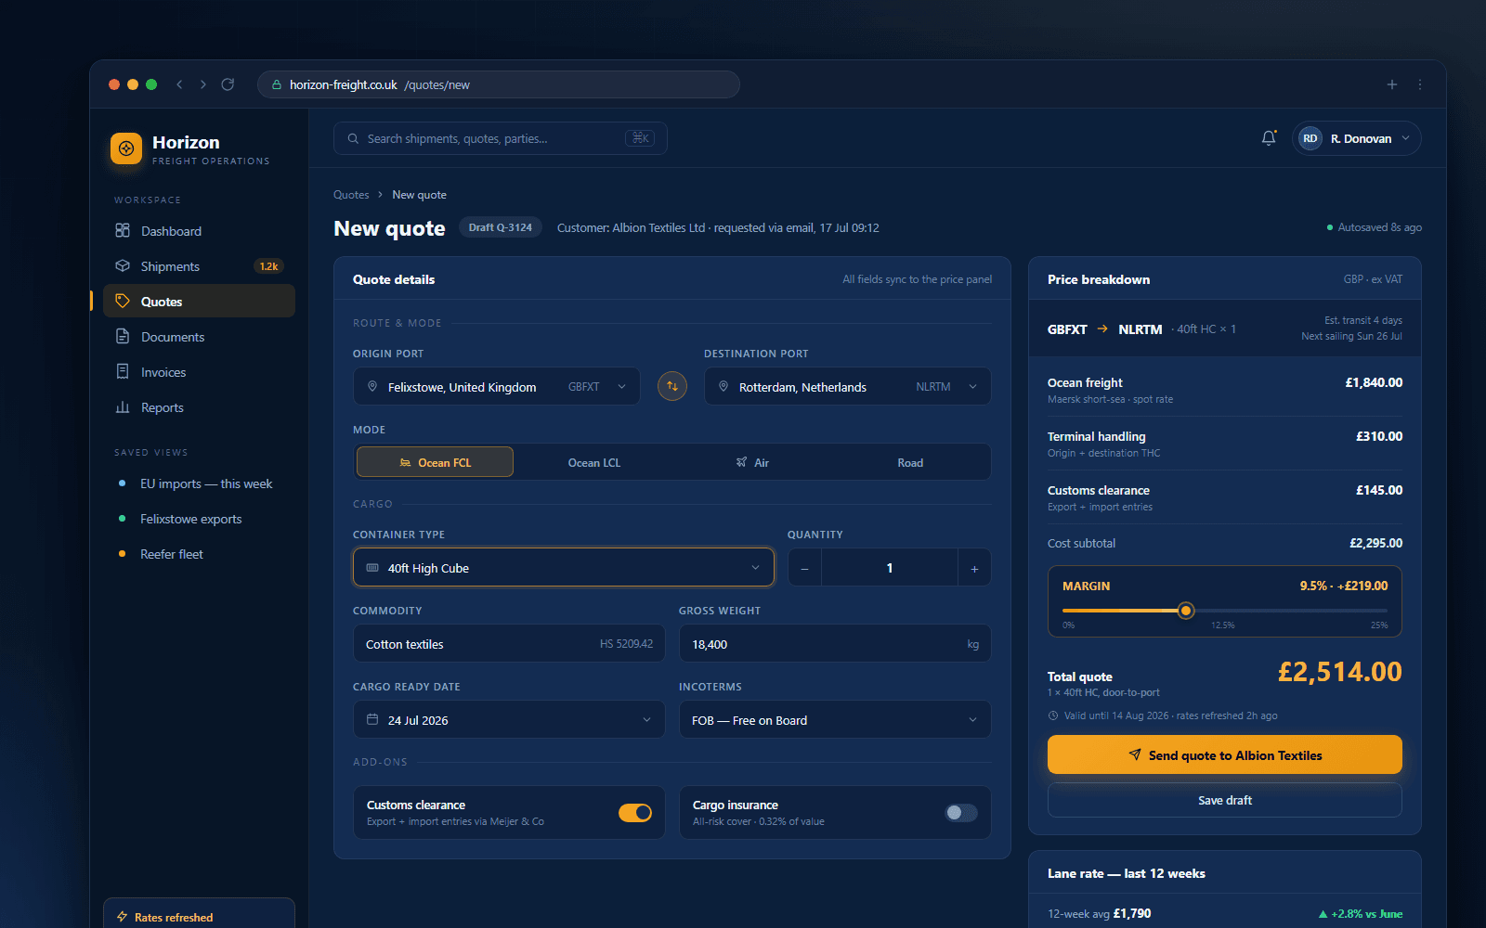This screenshot has height=928, width=1486.
Task: Increase container quantity with plus button
Action: click(x=974, y=568)
